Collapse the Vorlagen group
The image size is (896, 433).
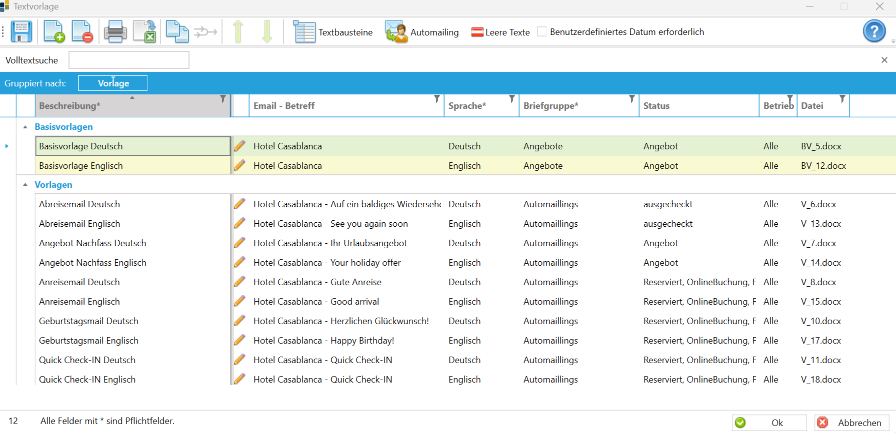click(25, 185)
